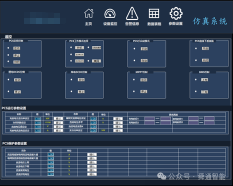This screenshot has width=233, height=186.
Task: Confirm the 功率因数设定 cosφ value
Action: 58,122
